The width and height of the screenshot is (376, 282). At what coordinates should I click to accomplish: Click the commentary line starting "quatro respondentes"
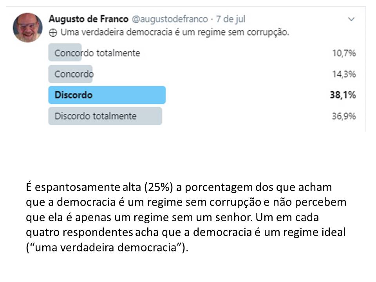click(186, 232)
